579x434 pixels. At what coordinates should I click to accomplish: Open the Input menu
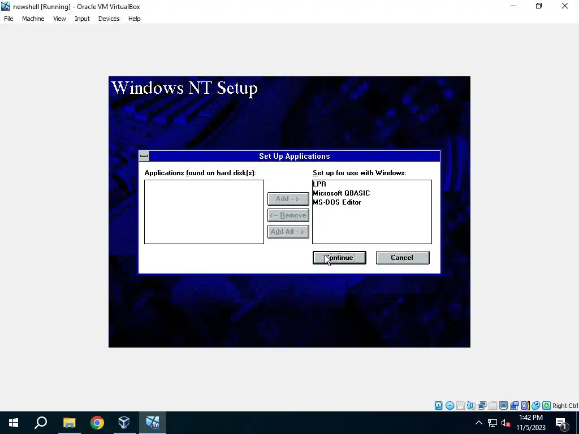[x=82, y=19]
